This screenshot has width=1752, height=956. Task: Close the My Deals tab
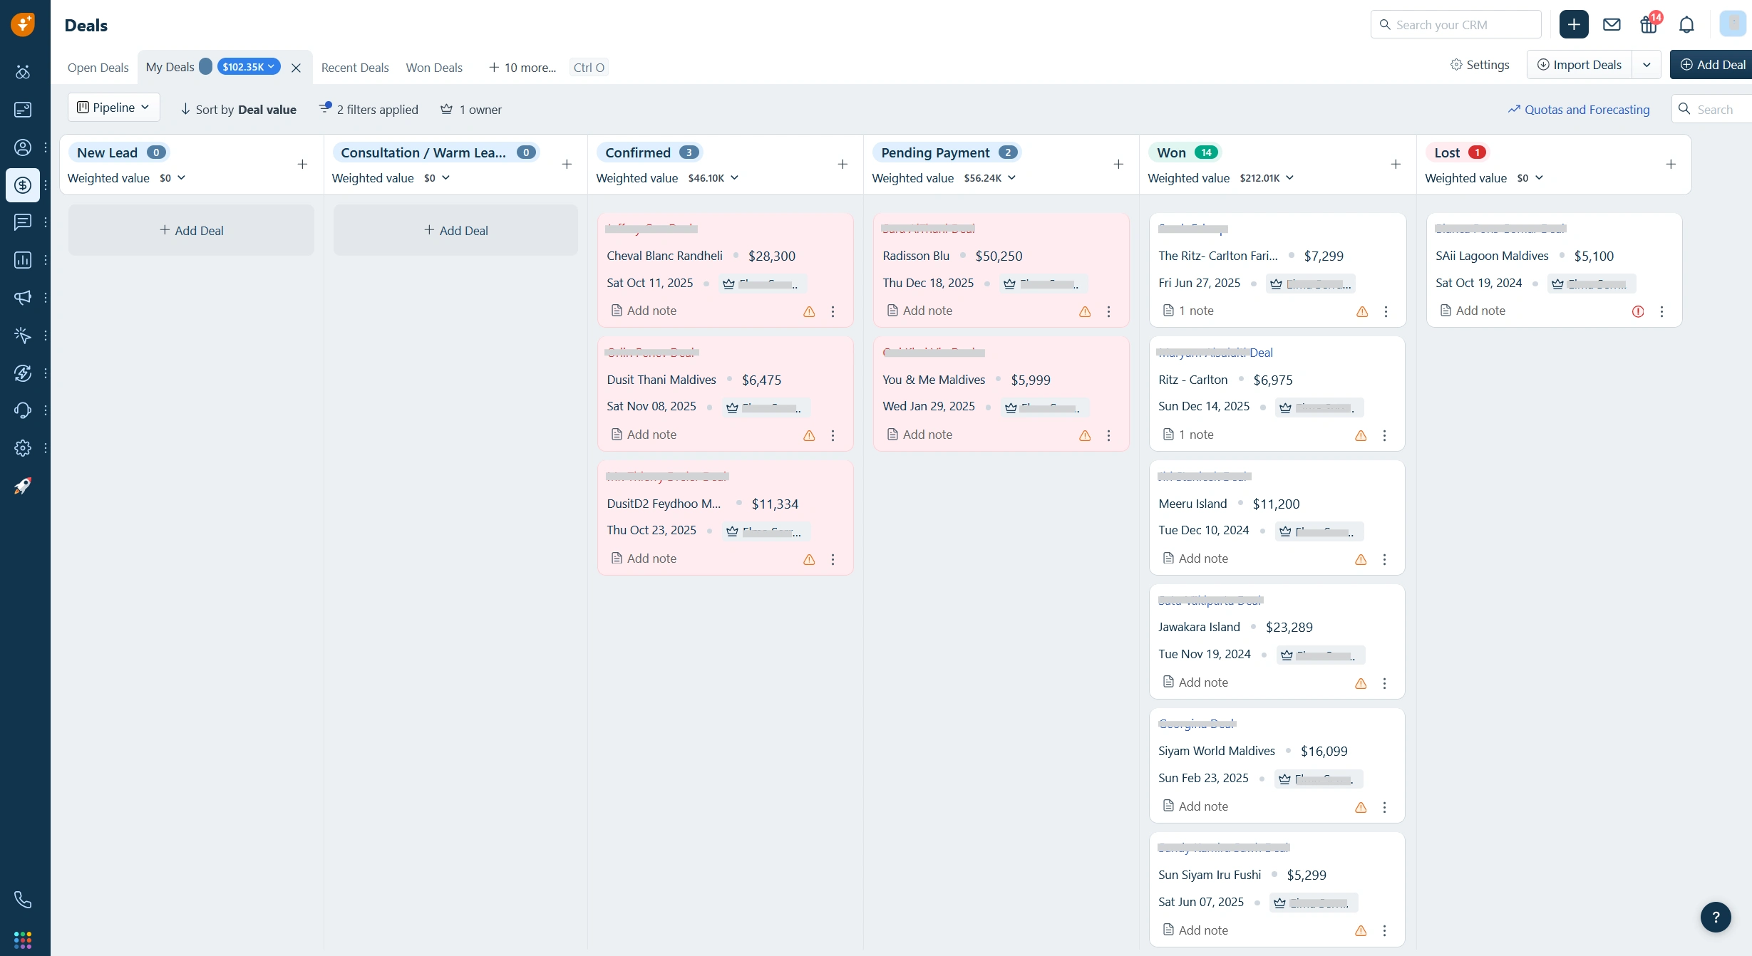tap(296, 68)
